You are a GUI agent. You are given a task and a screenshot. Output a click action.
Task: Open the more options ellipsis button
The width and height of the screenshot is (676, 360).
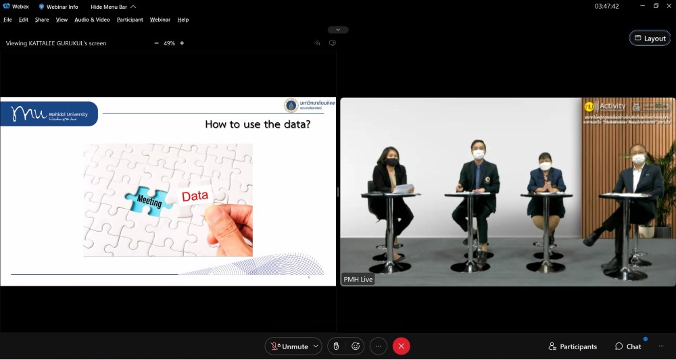click(379, 346)
